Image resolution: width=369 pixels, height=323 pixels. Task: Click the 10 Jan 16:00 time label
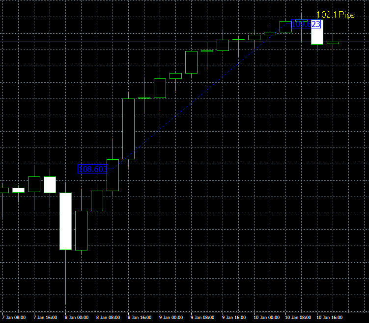(x=330, y=318)
